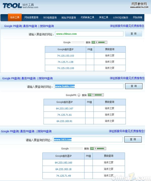Open the 网站信息查询 menu
The width and height of the screenshot is (151, 181).
31,17
